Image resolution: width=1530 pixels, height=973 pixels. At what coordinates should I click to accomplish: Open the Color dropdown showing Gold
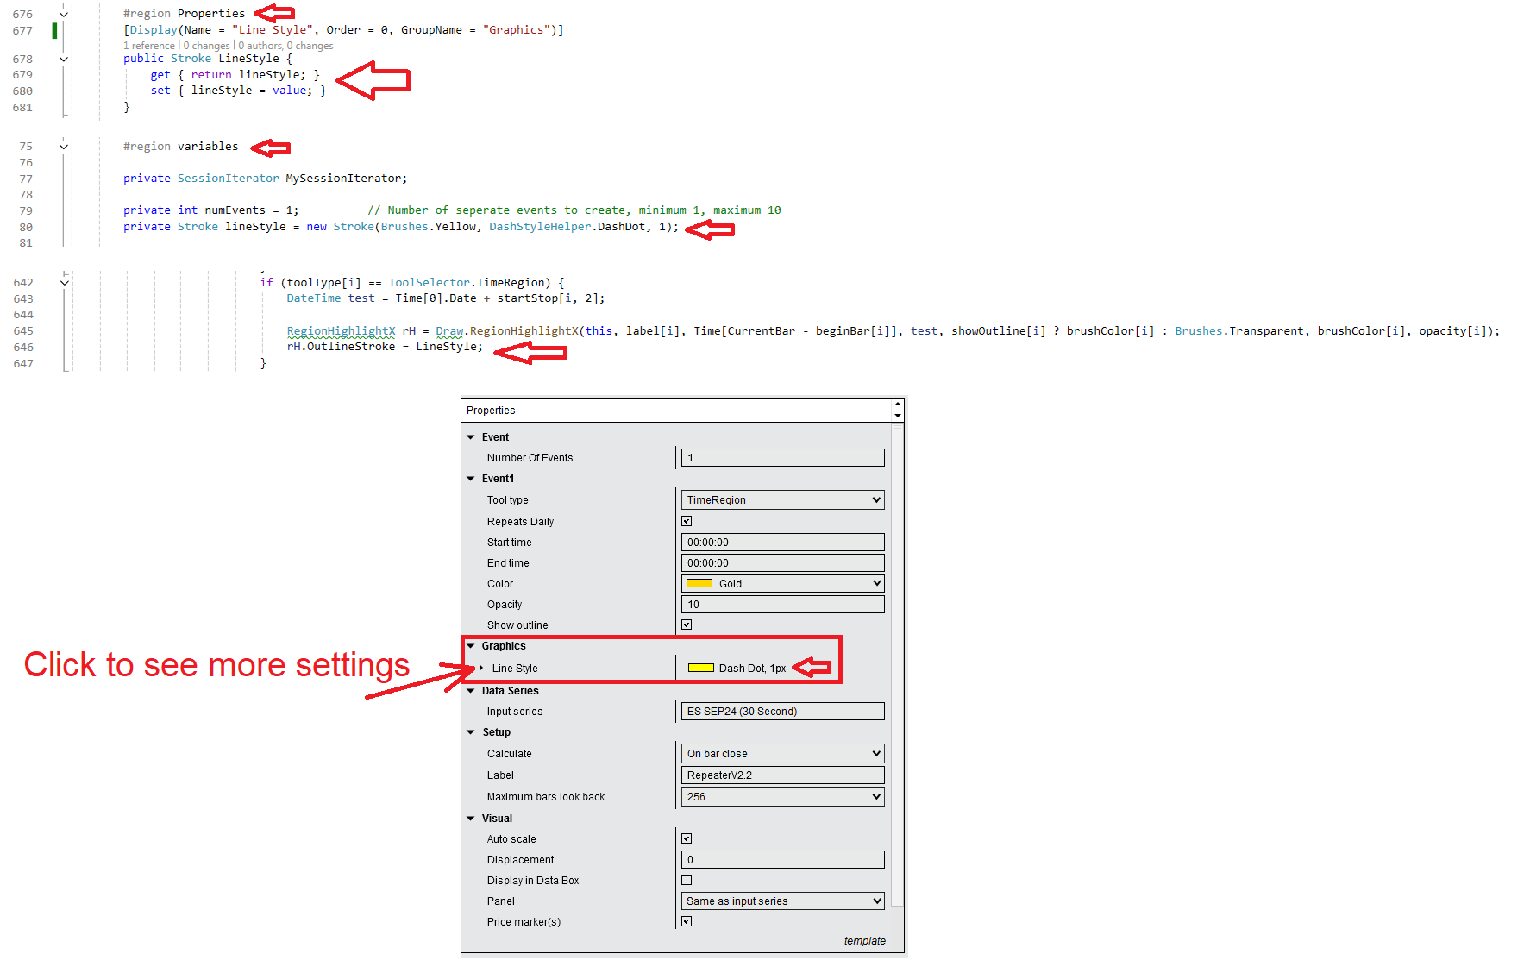click(x=782, y=584)
